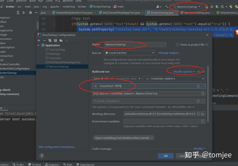The height and width of the screenshot is (166, 238).
Task: Collapse all icon in project panel
Action: [23, 13]
